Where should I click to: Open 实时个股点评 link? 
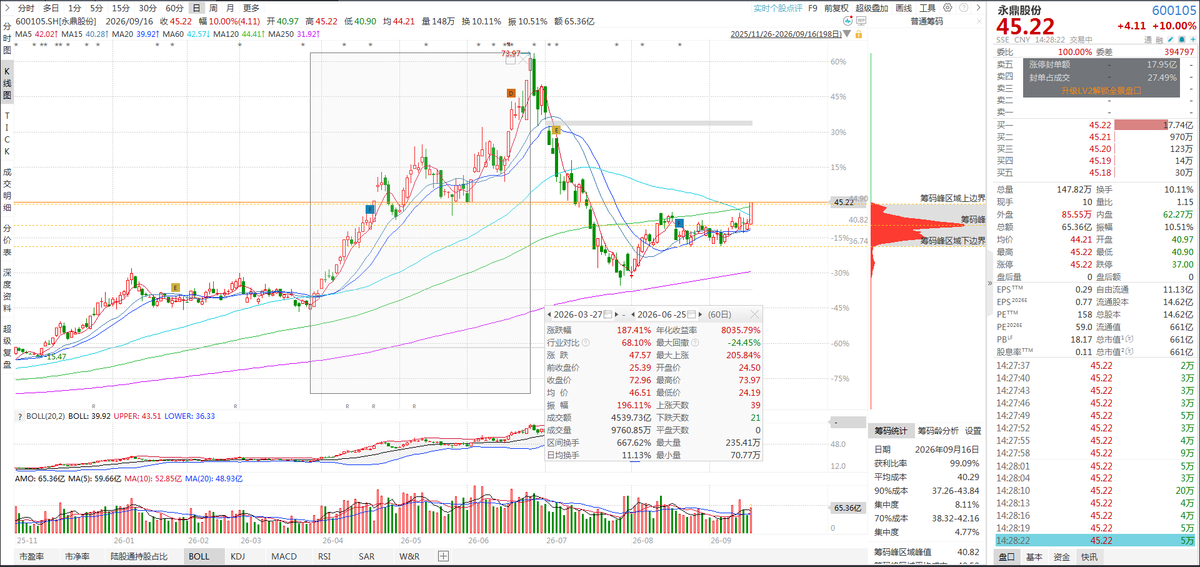coord(777,8)
